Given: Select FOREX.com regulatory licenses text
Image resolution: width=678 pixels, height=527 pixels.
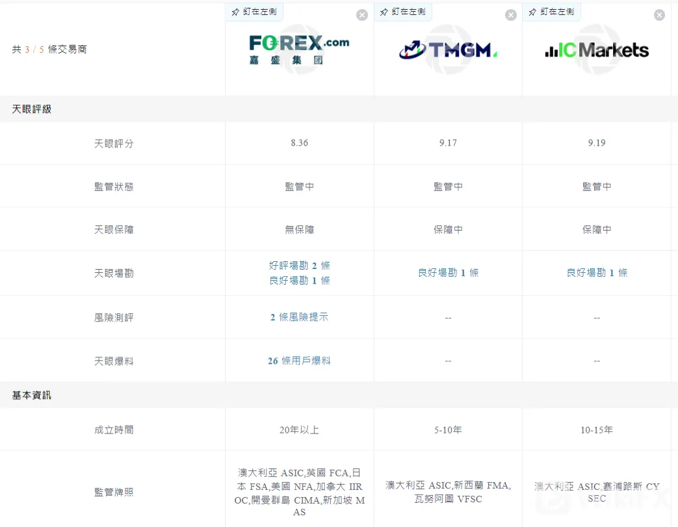Looking at the screenshot, I should pyautogui.click(x=299, y=493).
